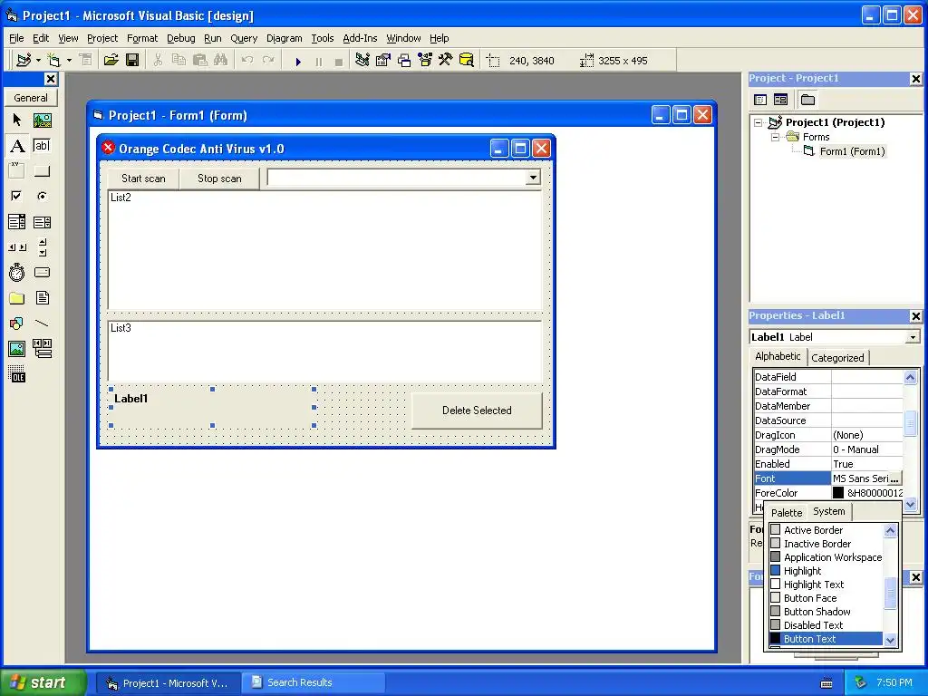Select the Image control in the toolbox
This screenshot has width=928, height=696.
[17, 349]
